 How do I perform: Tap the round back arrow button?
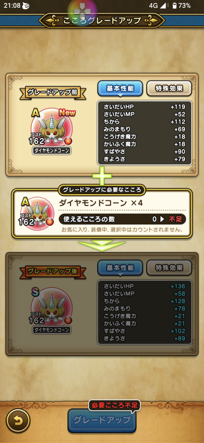(x=18, y=421)
